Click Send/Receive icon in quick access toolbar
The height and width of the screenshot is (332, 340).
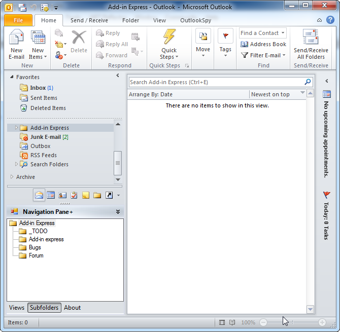[22, 8]
